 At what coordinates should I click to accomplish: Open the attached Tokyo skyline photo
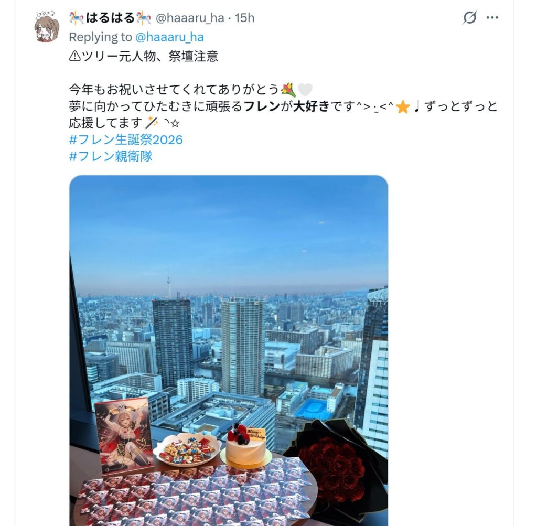[x=229, y=350]
